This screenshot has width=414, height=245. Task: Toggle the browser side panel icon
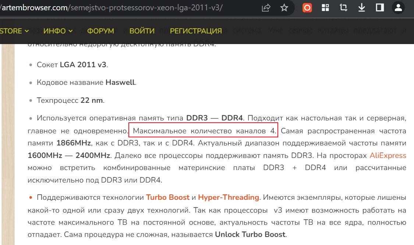[380, 8]
